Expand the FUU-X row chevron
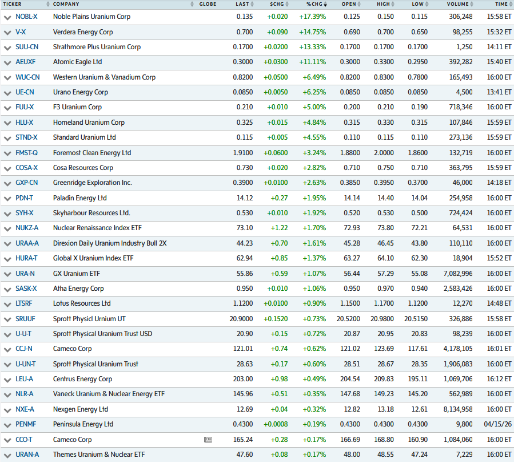 tap(7, 108)
